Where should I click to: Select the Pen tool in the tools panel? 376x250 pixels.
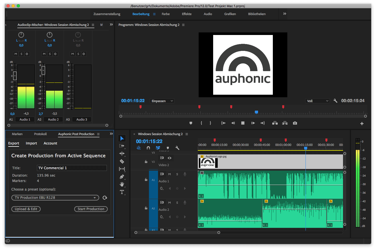click(122, 177)
